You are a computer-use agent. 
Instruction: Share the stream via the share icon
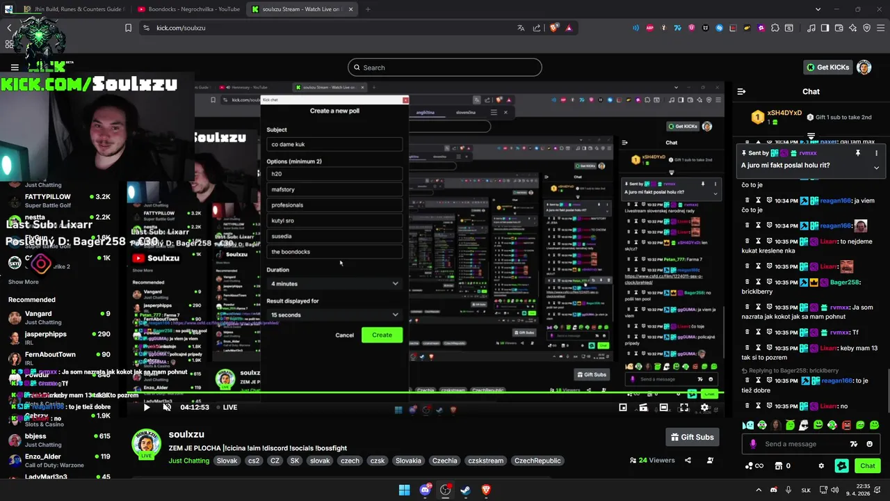click(x=688, y=460)
